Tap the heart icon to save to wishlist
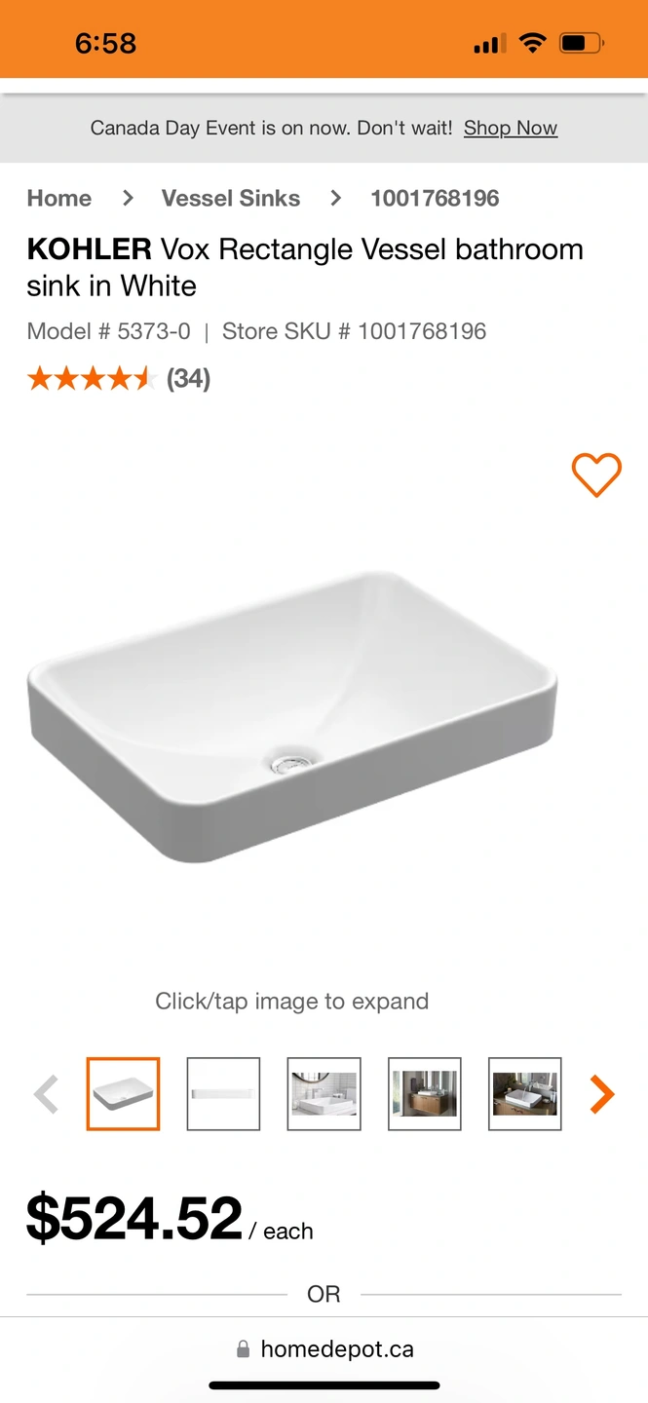 tap(595, 475)
